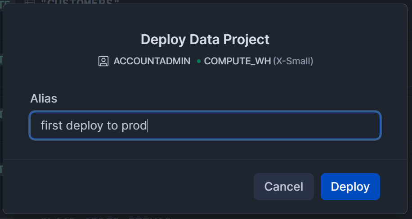Select the COMPUTE_WH warehouse name
The image size is (412, 219).
tap(237, 61)
